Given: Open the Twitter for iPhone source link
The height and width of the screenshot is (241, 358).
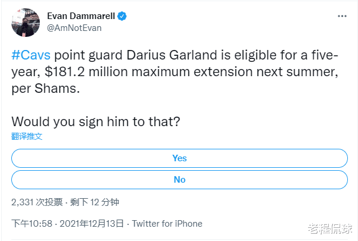Looking at the screenshot, I should 167,224.
